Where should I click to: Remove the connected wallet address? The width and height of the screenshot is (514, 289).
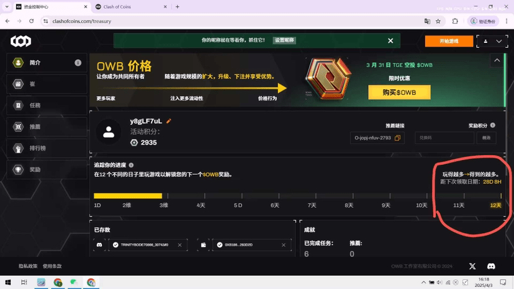click(284, 245)
